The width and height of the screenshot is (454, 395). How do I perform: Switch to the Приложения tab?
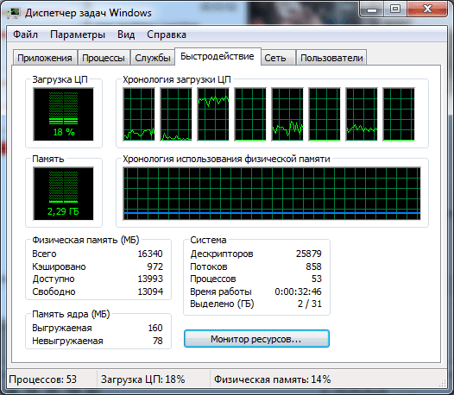45,58
